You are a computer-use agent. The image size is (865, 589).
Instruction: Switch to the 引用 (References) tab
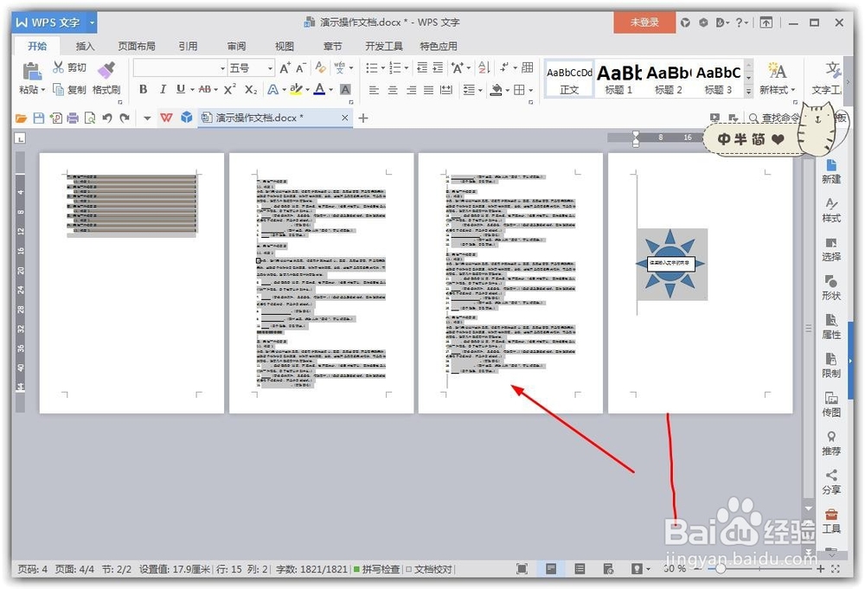coord(188,47)
